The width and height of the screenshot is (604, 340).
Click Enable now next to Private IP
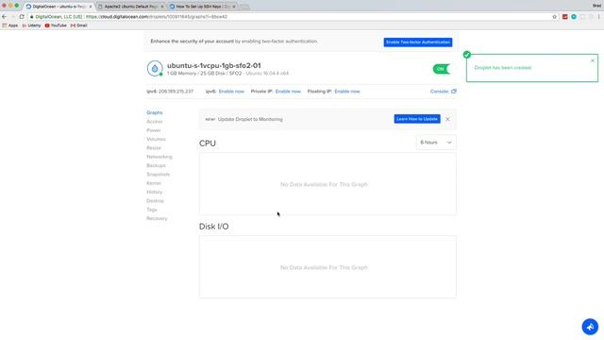coord(288,92)
